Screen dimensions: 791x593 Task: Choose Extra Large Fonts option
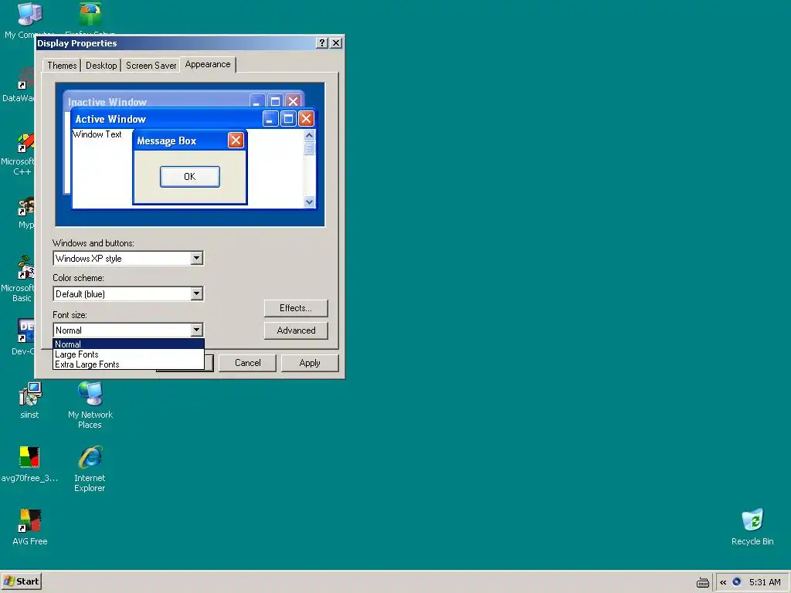pyautogui.click(x=129, y=364)
